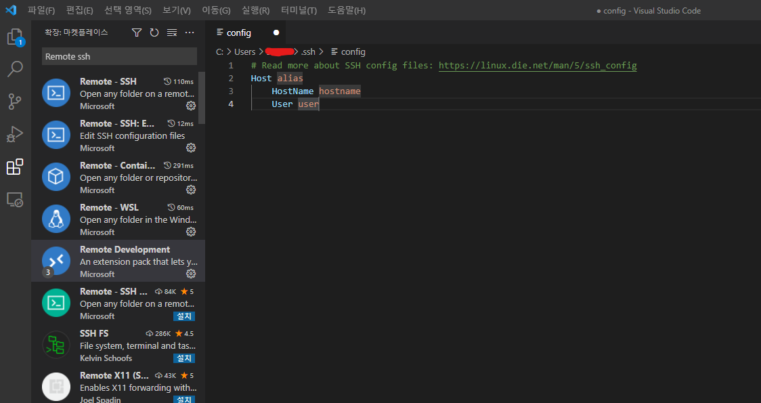
Task: Click Kelvin Schoofs publisher name
Action: click(x=106, y=358)
